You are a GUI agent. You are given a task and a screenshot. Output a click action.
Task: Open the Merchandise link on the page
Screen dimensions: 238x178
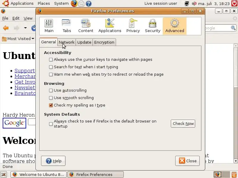pyautogui.click(x=25, y=76)
